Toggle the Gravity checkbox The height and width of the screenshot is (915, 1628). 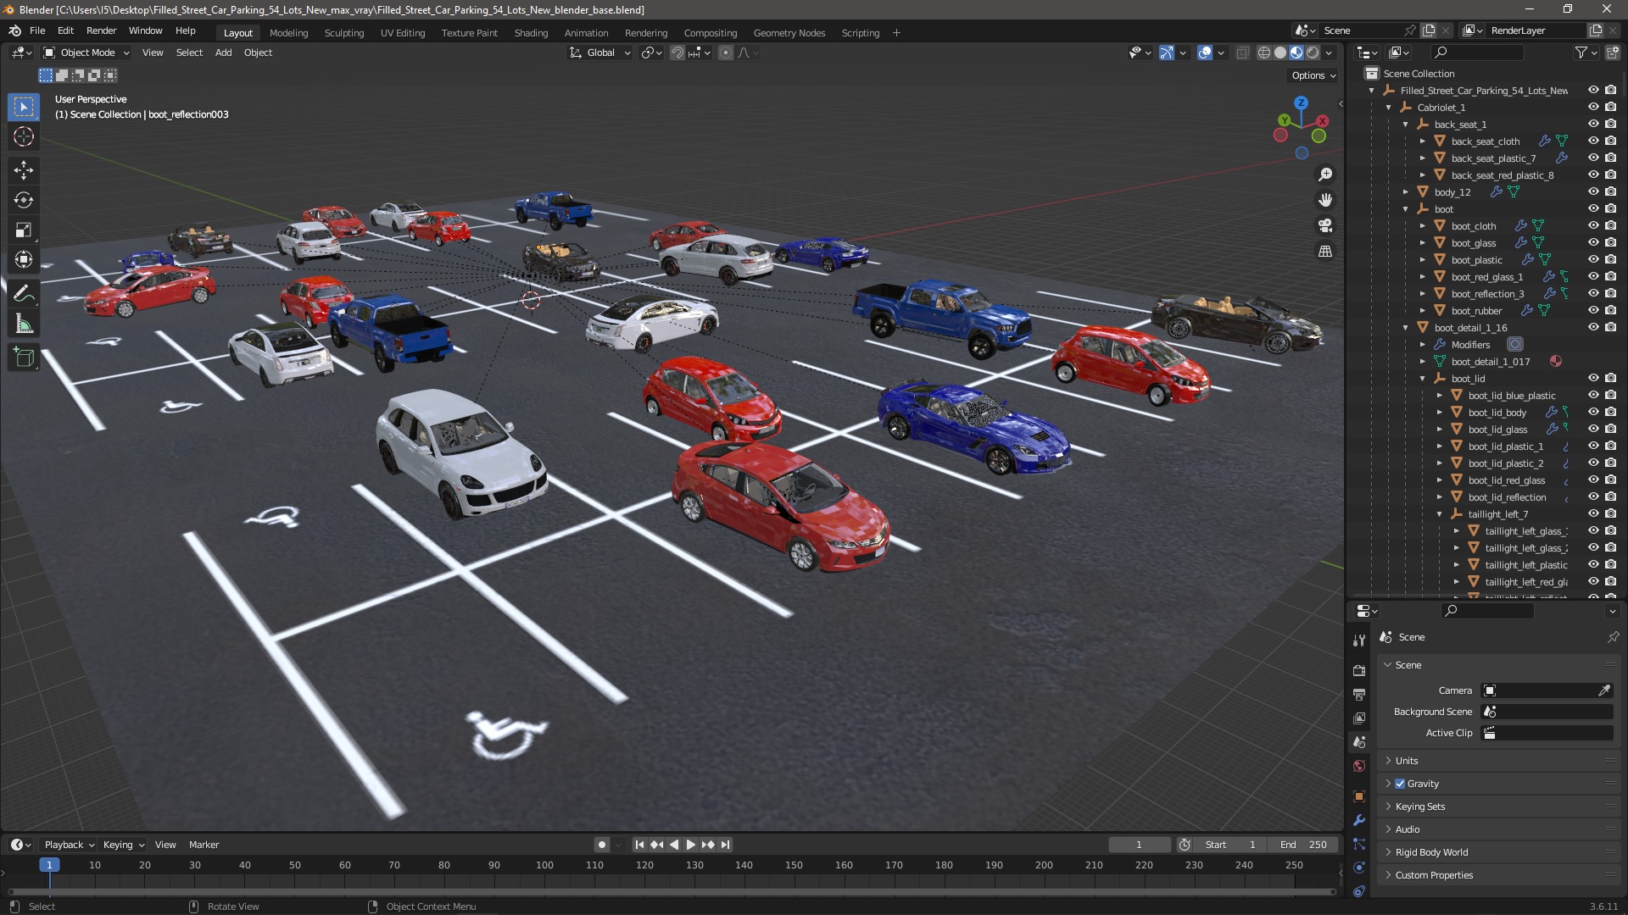click(1400, 784)
